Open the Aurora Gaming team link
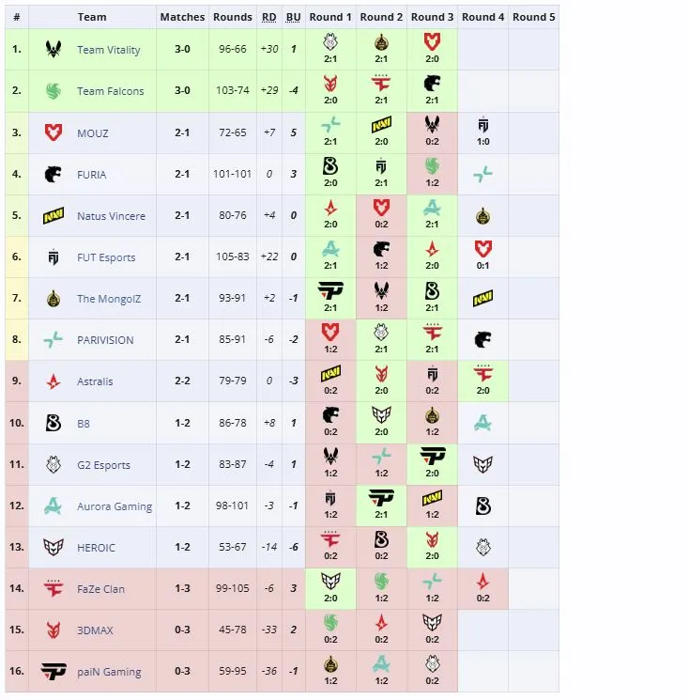The image size is (689, 700). click(115, 506)
